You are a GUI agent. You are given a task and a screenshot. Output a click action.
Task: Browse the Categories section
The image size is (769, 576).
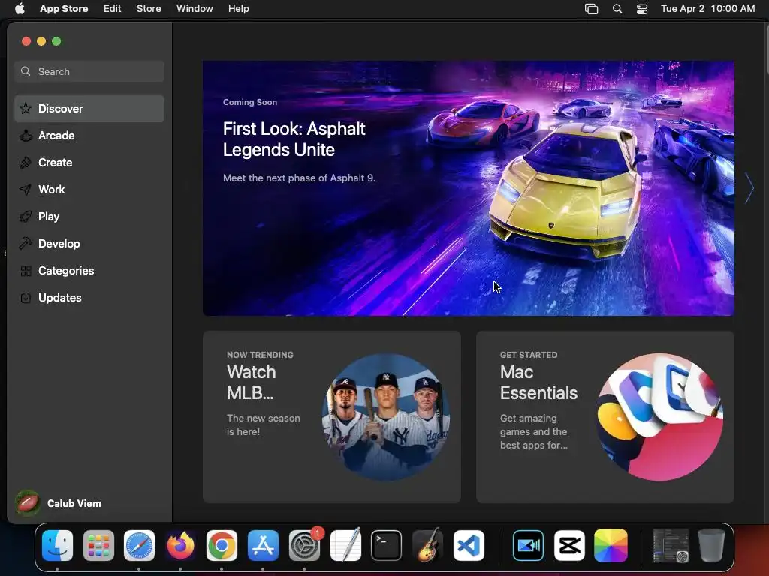[x=89, y=270]
